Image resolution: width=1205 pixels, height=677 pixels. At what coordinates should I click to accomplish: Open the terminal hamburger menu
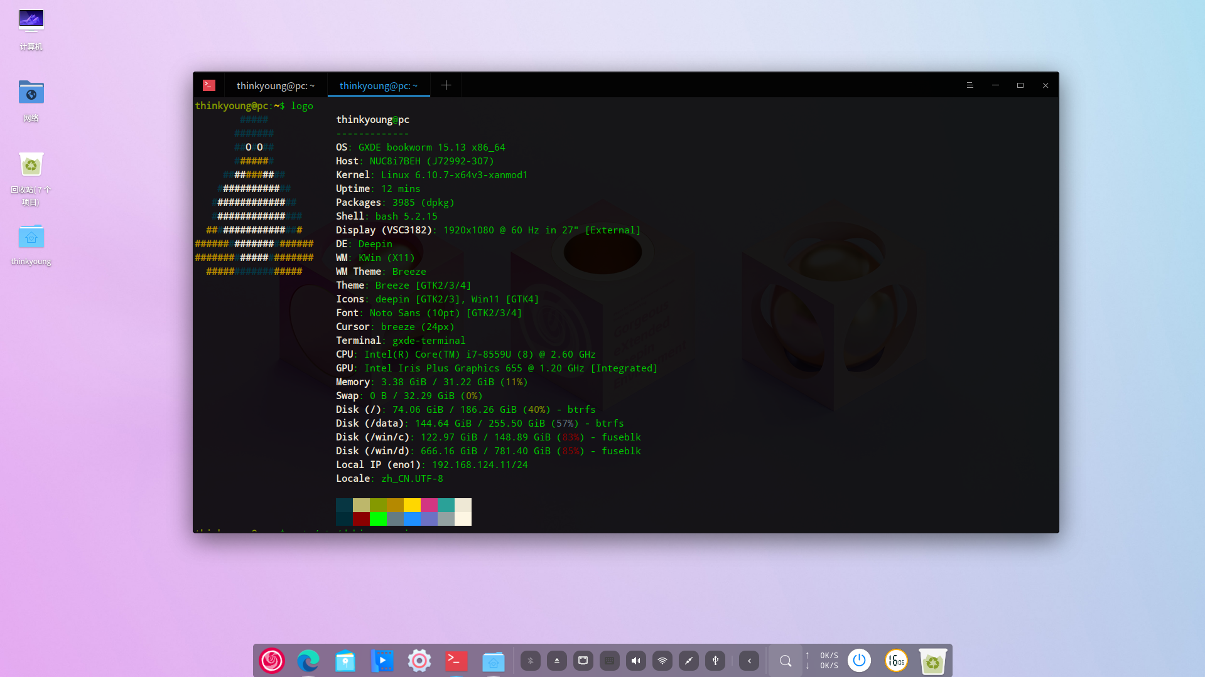coord(970,85)
